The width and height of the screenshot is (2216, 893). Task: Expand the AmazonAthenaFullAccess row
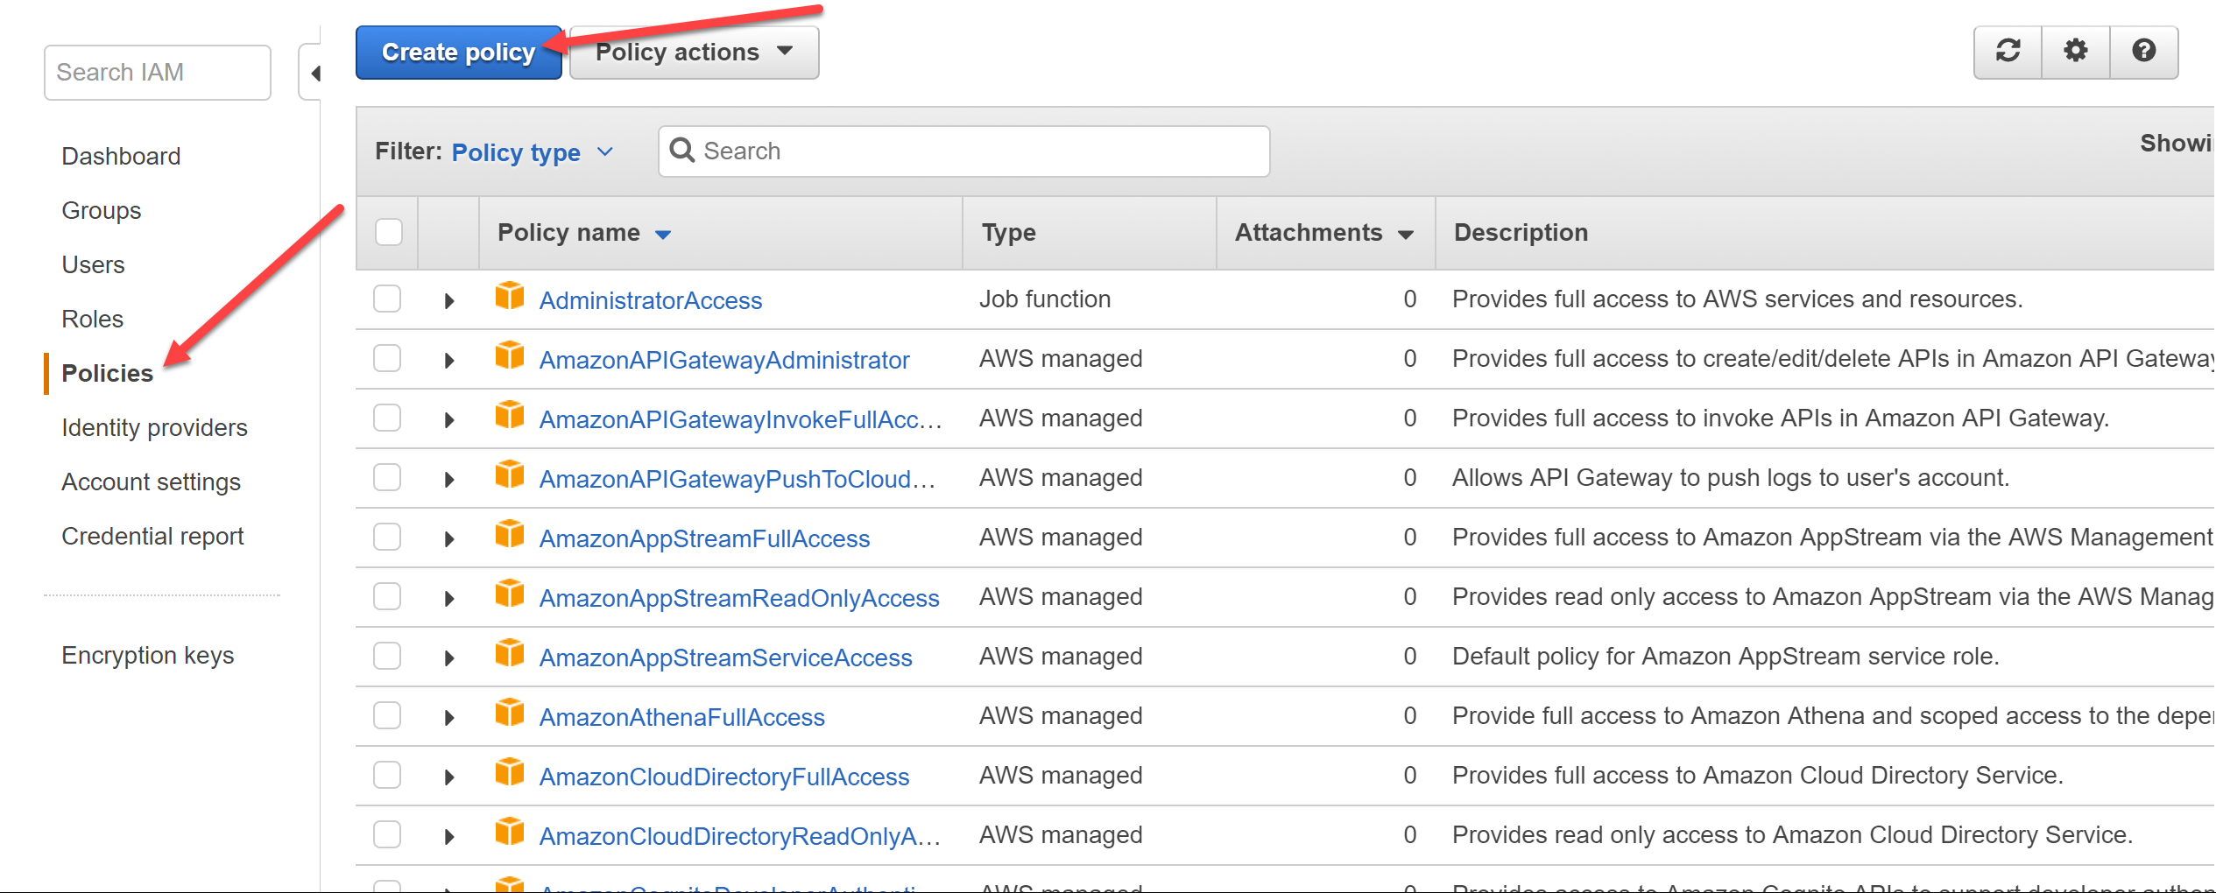click(x=449, y=718)
